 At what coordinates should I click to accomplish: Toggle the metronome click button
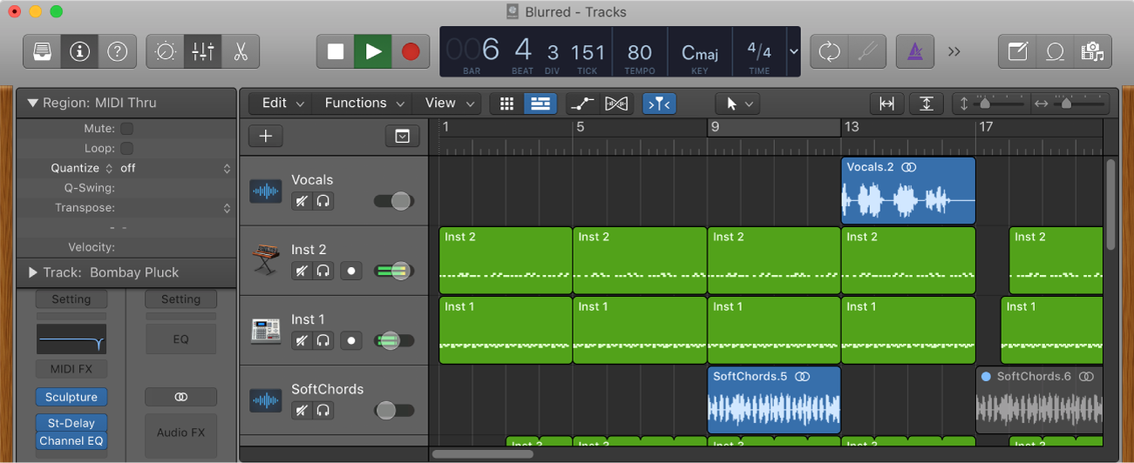tap(914, 52)
